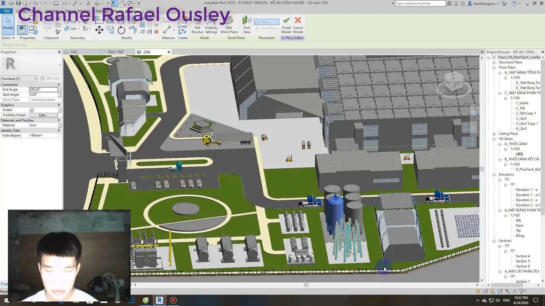Image resolution: width=545 pixels, height=306 pixels.
Task: Click the Revit icon on Windows taskbar
Action: [159, 300]
